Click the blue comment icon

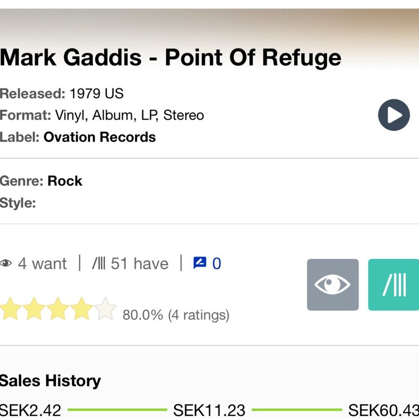(200, 263)
